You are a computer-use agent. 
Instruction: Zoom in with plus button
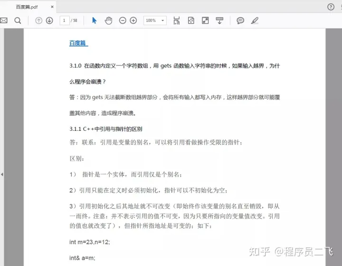coord(133,20)
